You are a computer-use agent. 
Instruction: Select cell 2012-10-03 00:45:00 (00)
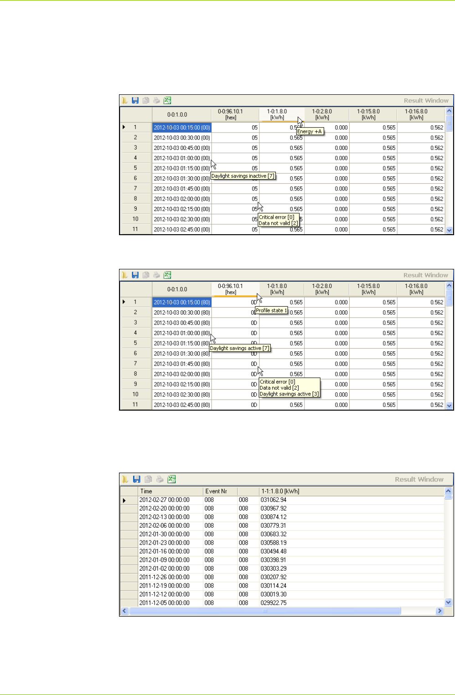(x=181, y=148)
